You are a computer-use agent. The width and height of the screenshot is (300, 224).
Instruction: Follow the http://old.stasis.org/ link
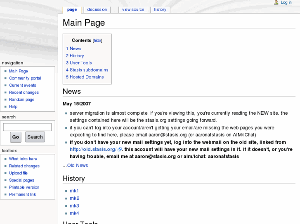pos(93,149)
